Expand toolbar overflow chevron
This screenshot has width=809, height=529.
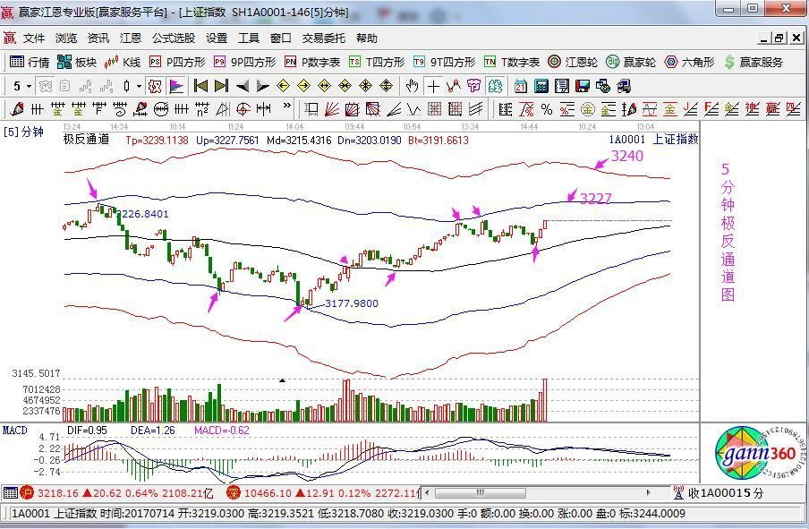pyautogui.click(x=287, y=107)
